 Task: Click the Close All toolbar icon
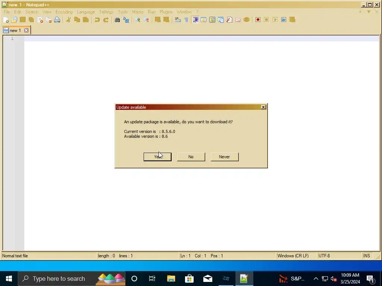pos(49,20)
